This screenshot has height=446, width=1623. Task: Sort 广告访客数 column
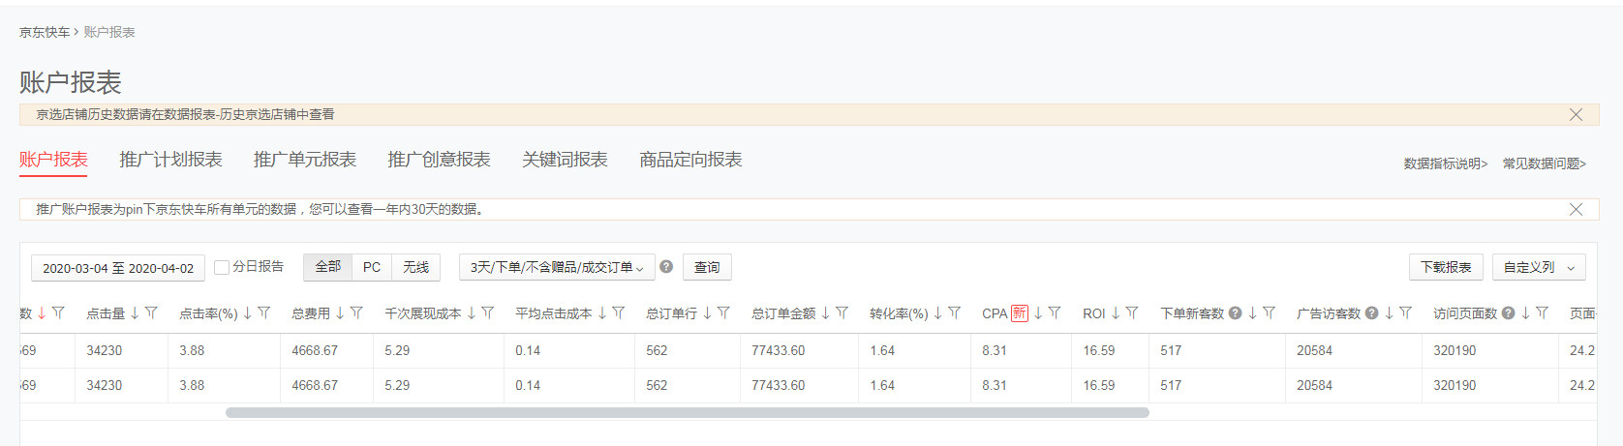tap(1389, 312)
